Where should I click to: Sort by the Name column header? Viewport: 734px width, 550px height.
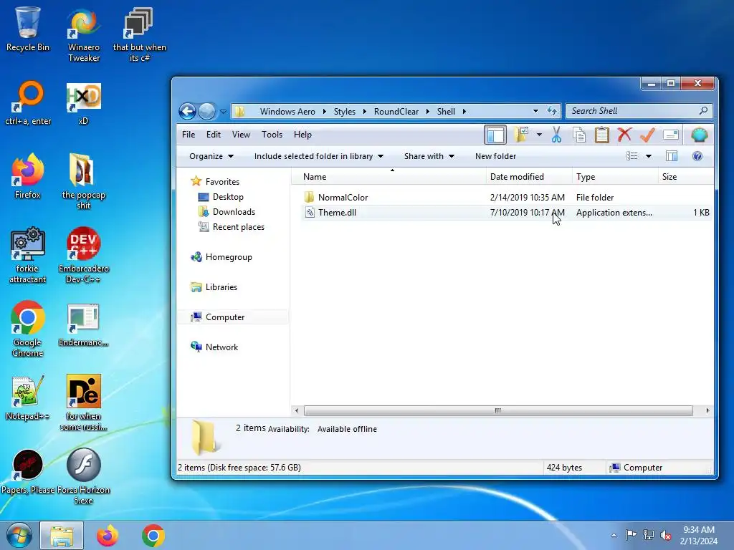coord(389,177)
